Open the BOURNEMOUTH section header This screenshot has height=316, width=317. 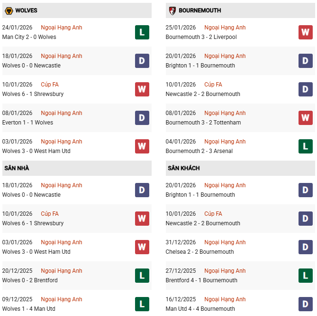[x=199, y=10]
